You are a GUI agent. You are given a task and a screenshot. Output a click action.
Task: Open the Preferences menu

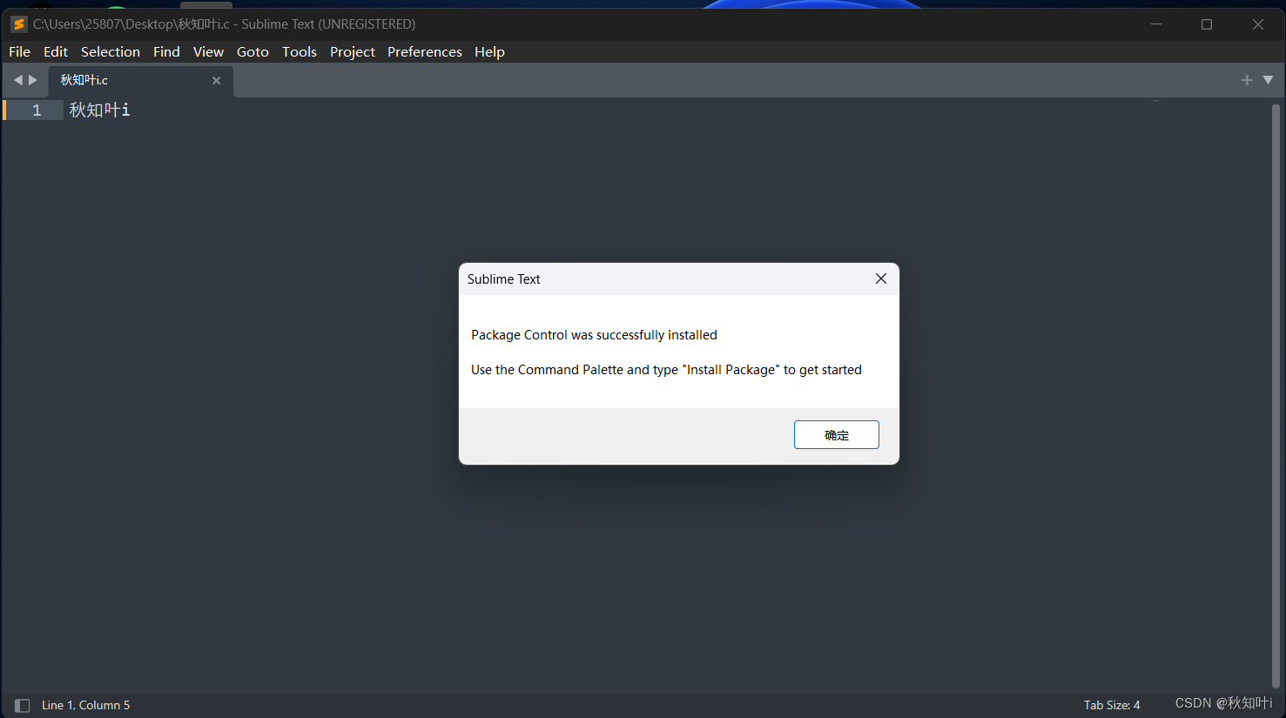click(x=425, y=52)
